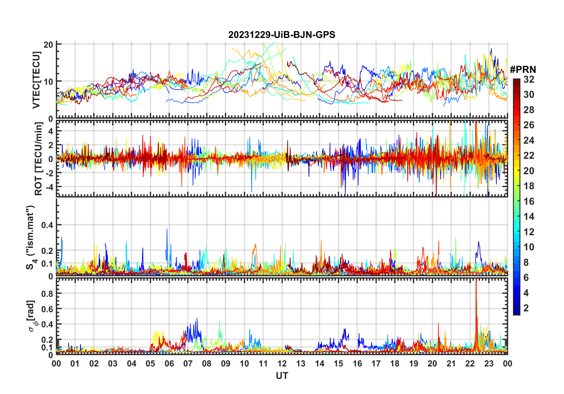
Task: Click colorbar tick label 30
Action: (529, 95)
